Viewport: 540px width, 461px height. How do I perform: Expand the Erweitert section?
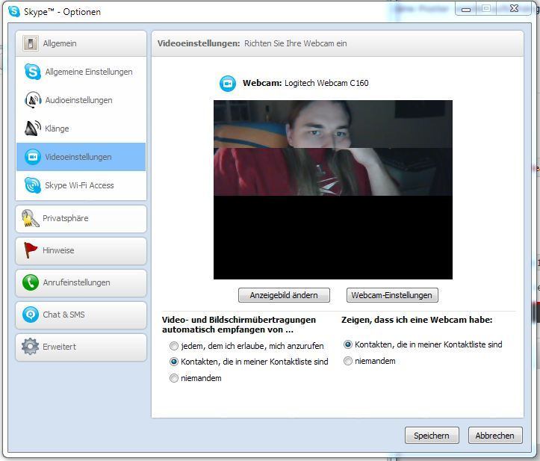point(81,347)
